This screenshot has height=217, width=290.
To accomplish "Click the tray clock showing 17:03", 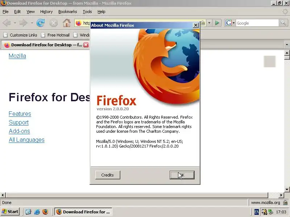I will (x=281, y=212).
